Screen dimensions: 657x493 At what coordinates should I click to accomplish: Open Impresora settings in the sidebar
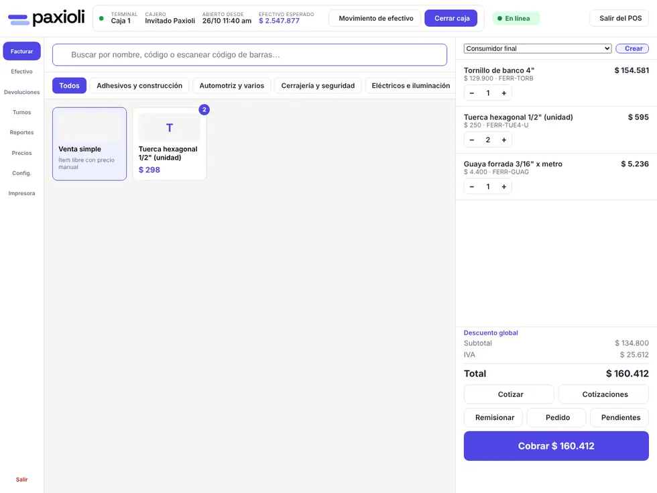pyautogui.click(x=21, y=193)
